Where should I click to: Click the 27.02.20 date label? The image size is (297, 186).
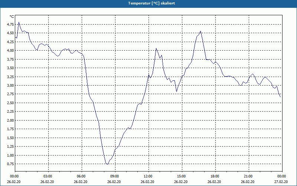pos(281,182)
